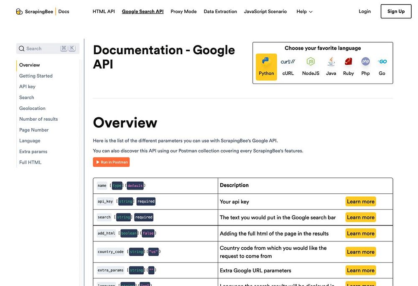Go to Geolocation section
The width and height of the screenshot is (418, 286).
pos(32,109)
